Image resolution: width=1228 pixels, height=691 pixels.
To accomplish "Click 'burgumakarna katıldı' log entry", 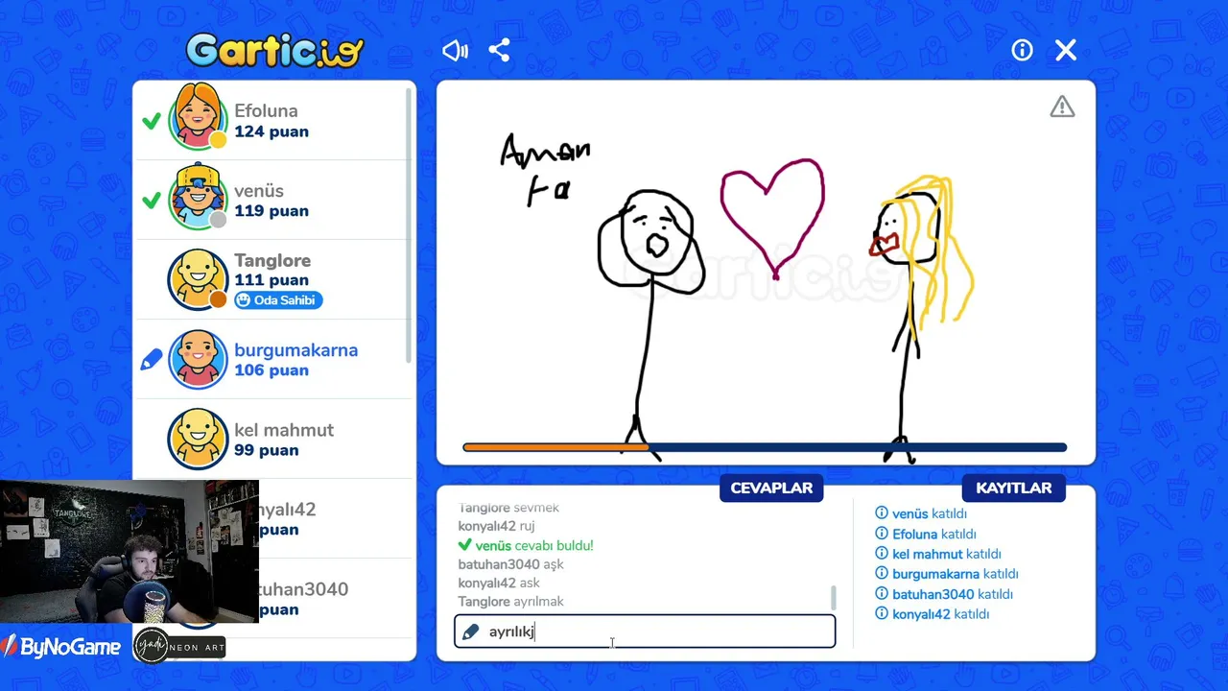I will (x=947, y=574).
